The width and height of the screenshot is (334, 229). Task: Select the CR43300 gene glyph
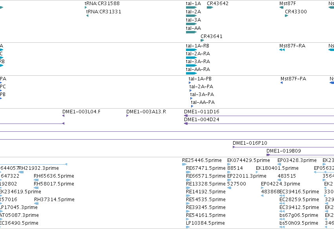287,16
